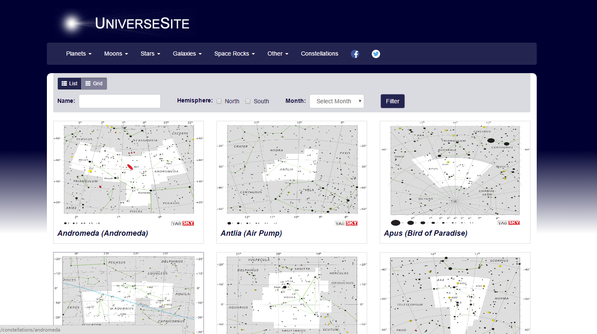This screenshot has height=334, width=597.
Task: Click the UniverseSite logo
Action: tap(124, 22)
